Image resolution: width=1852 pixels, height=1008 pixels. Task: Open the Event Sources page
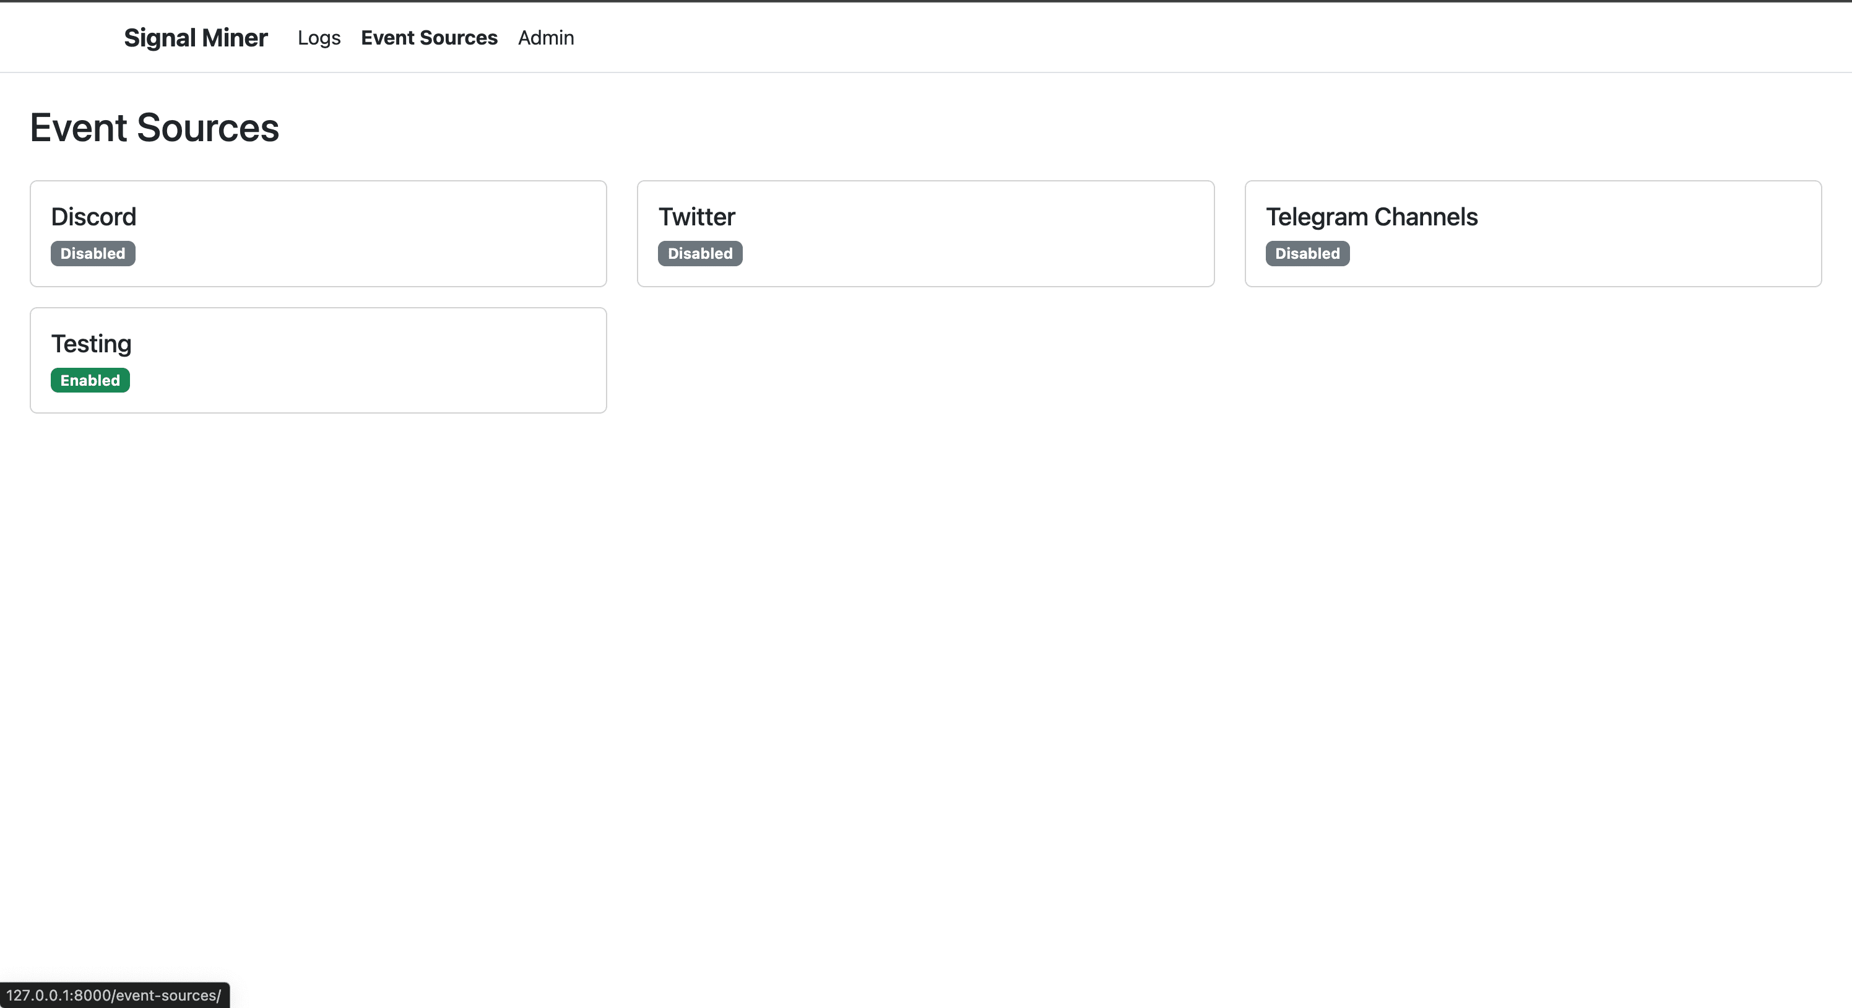tap(429, 37)
